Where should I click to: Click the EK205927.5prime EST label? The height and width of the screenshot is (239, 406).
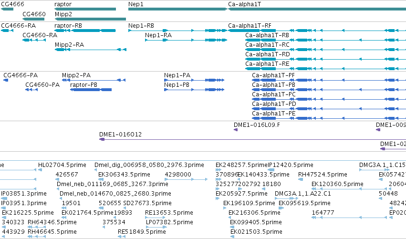coord(241,194)
